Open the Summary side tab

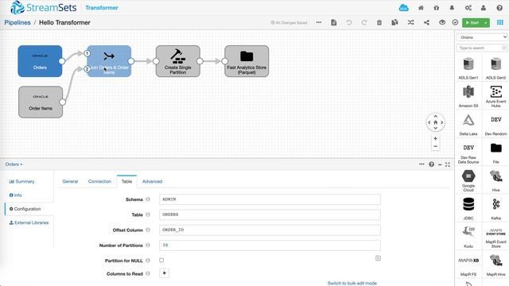tap(21, 181)
